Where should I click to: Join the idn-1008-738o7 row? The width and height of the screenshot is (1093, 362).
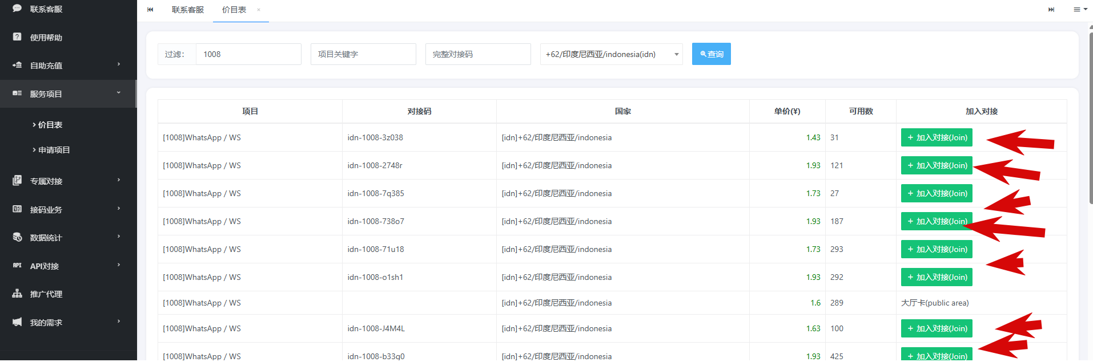coord(937,221)
